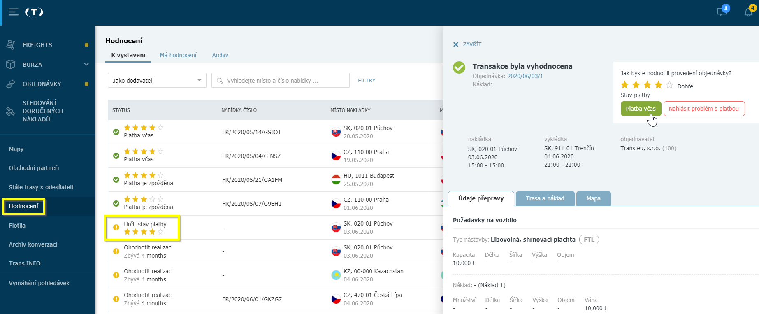This screenshot has width=759, height=314.
Task: Set rating to second star in panel
Action: (x=636, y=85)
